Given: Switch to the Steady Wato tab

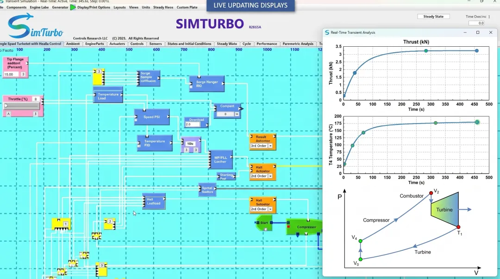Looking at the screenshot, I should (x=227, y=43).
